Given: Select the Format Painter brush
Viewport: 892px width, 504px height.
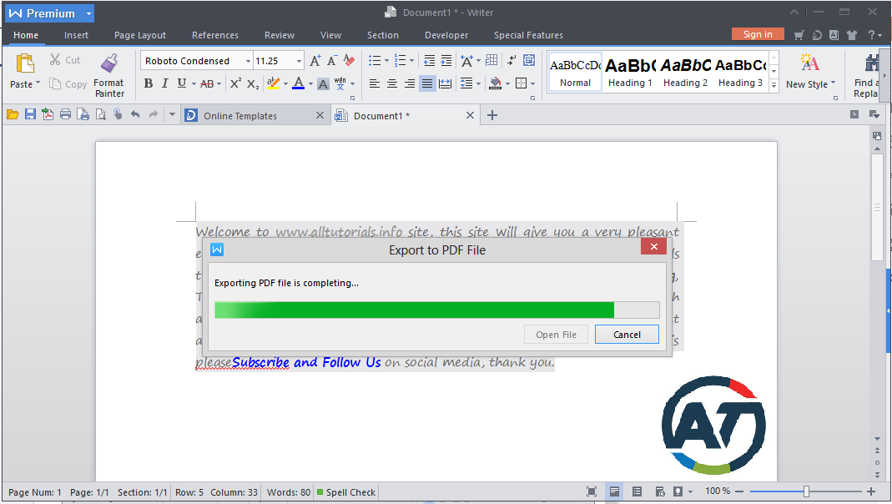Looking at the screenshot, I should point(109,63).
